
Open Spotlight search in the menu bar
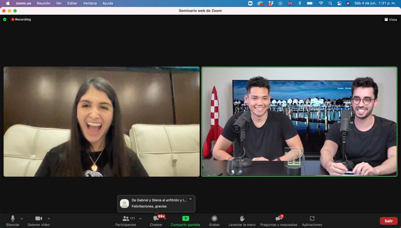(x=330, y=3)
